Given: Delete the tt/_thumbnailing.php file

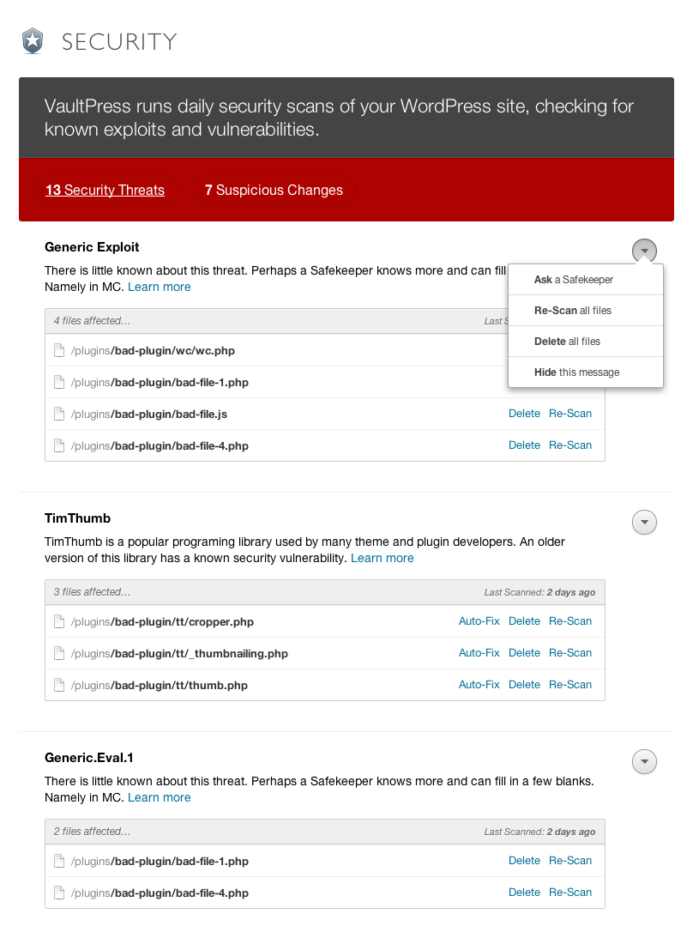Looking at the screenshot, I should 524,652.
